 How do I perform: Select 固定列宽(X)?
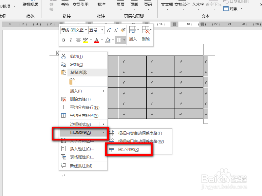tap(140, 150)
